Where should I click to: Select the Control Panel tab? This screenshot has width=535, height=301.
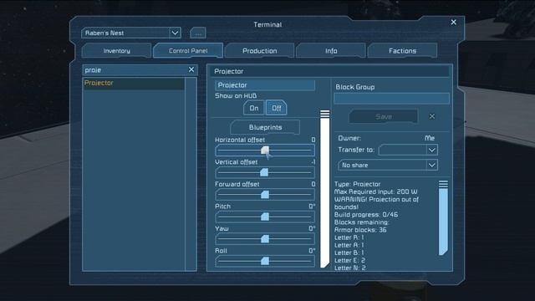click(188, 51)
